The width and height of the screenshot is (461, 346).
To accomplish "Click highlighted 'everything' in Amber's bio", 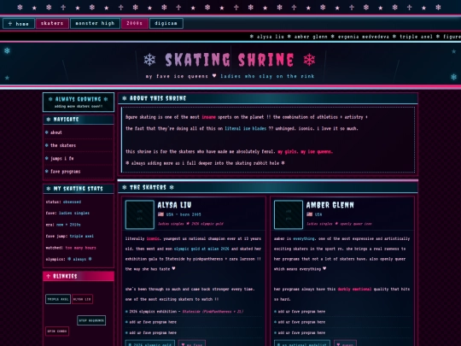I will click(304, 238).
